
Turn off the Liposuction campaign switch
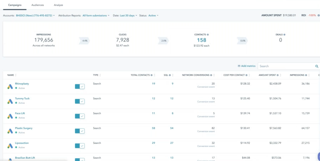click(80, 146)
